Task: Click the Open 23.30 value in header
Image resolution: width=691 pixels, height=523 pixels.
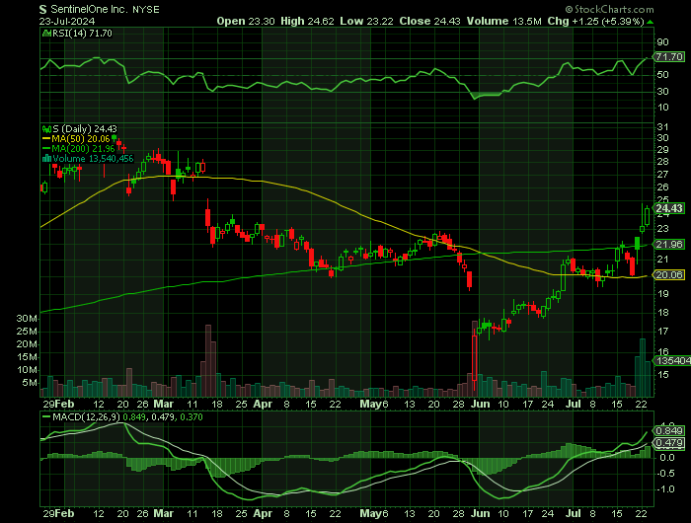Action: click(246, 21)
